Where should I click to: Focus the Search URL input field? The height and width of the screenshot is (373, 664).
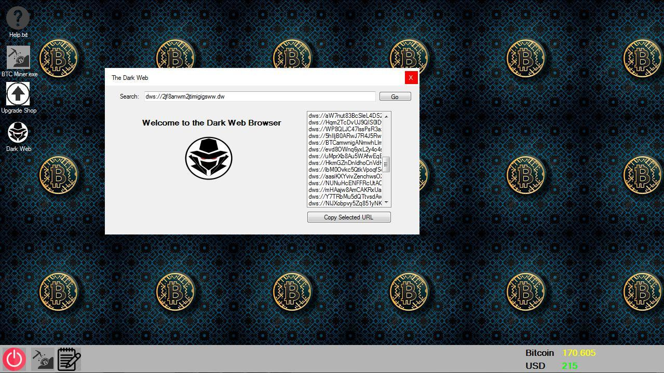260,96
